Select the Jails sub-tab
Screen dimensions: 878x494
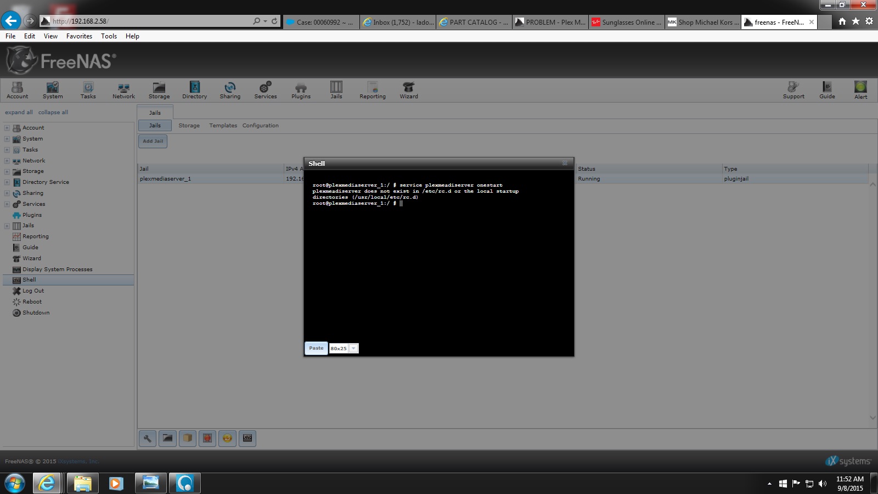pyautogui.click(x=155, y=126)
